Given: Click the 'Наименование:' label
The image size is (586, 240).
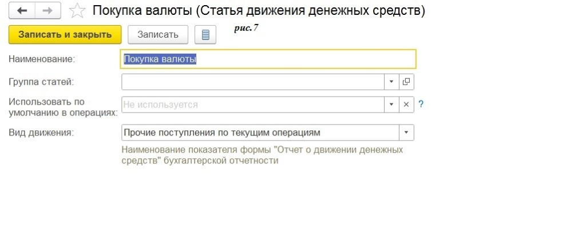Looking at the screenshot, I should point(42,58).
